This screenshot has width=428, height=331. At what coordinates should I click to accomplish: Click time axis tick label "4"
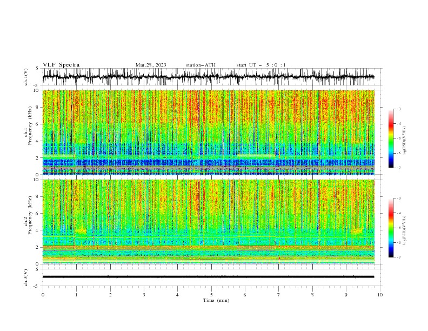click(x=178, y=295)
